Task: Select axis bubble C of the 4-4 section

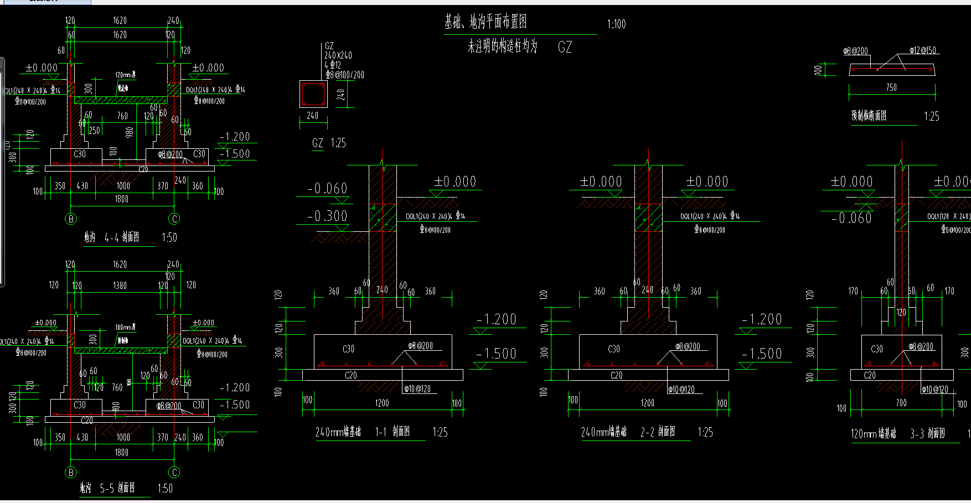Action: (174, 219)
